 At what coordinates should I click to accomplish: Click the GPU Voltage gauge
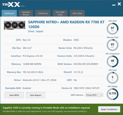[x=113, y=94]
